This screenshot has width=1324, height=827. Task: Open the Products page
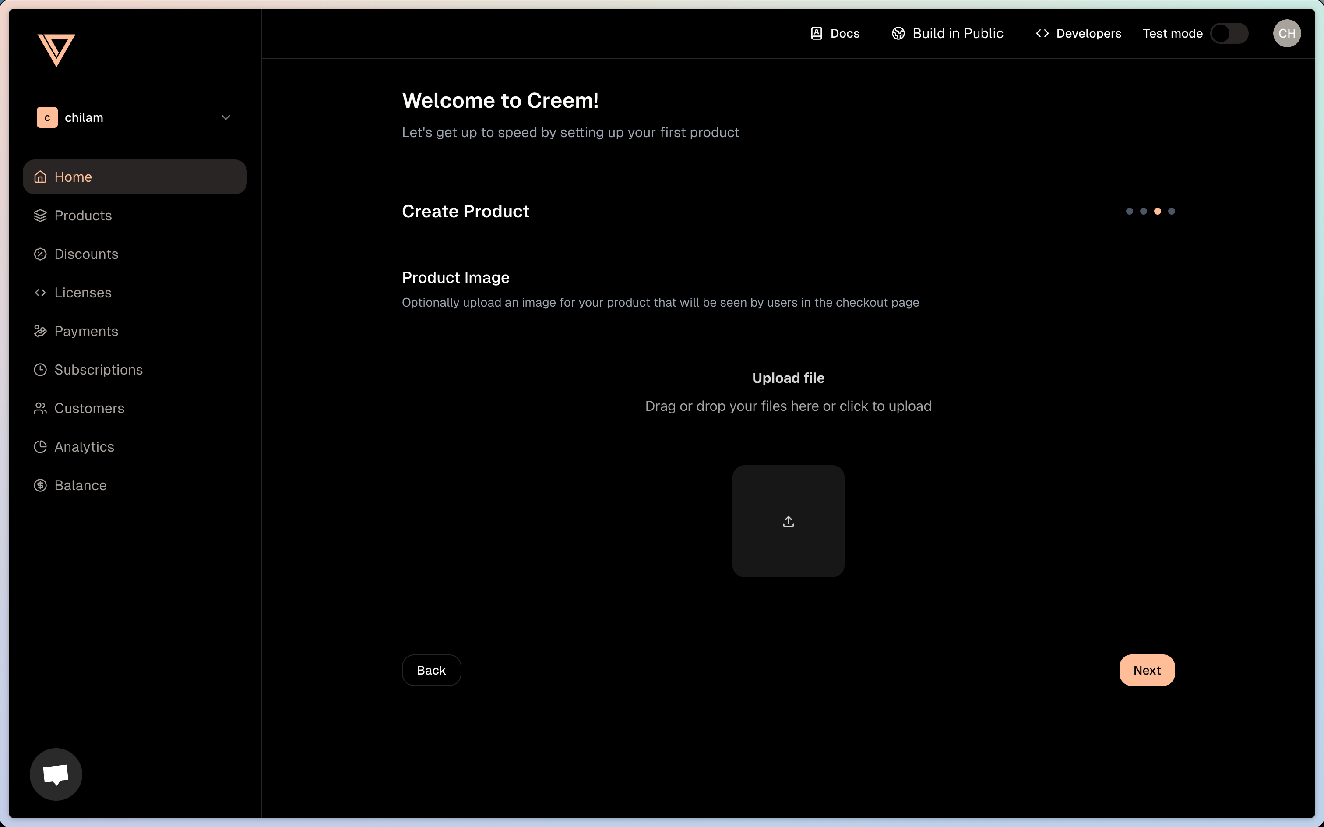[134, 216]
